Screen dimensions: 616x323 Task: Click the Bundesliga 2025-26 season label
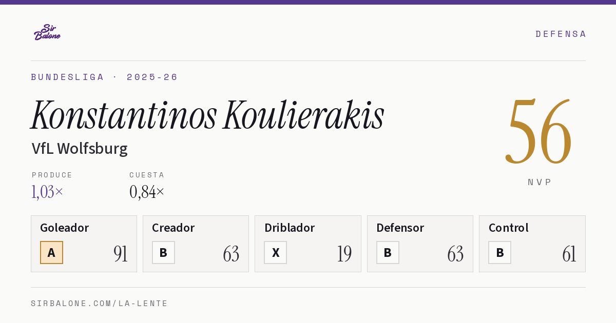(x=104, y=77)
